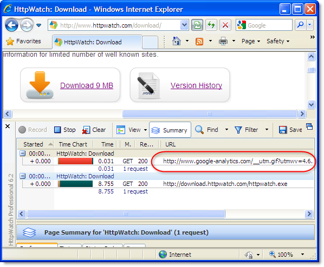Go forward with the browser Forward arrow
324x267 pixels.
click(x=27, y=25)
